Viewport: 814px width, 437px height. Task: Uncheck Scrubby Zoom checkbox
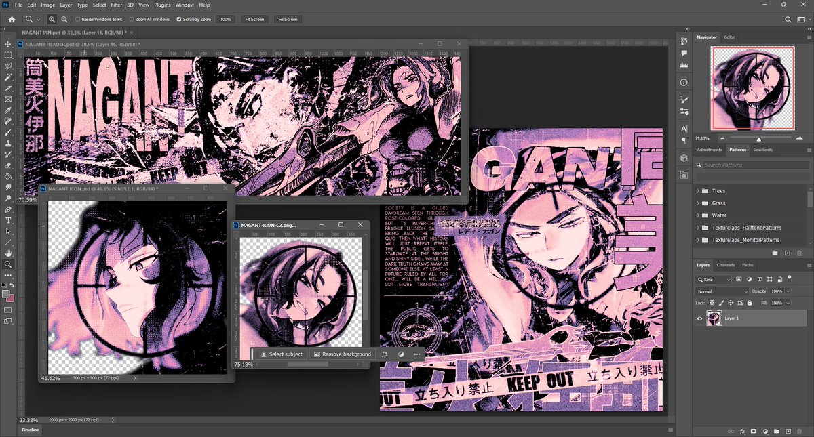(x=179, y=20)
